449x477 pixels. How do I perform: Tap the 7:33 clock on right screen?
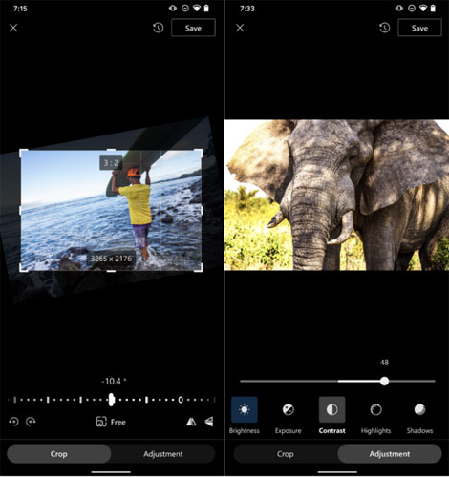pyautogui.click(x=247, y=9)
